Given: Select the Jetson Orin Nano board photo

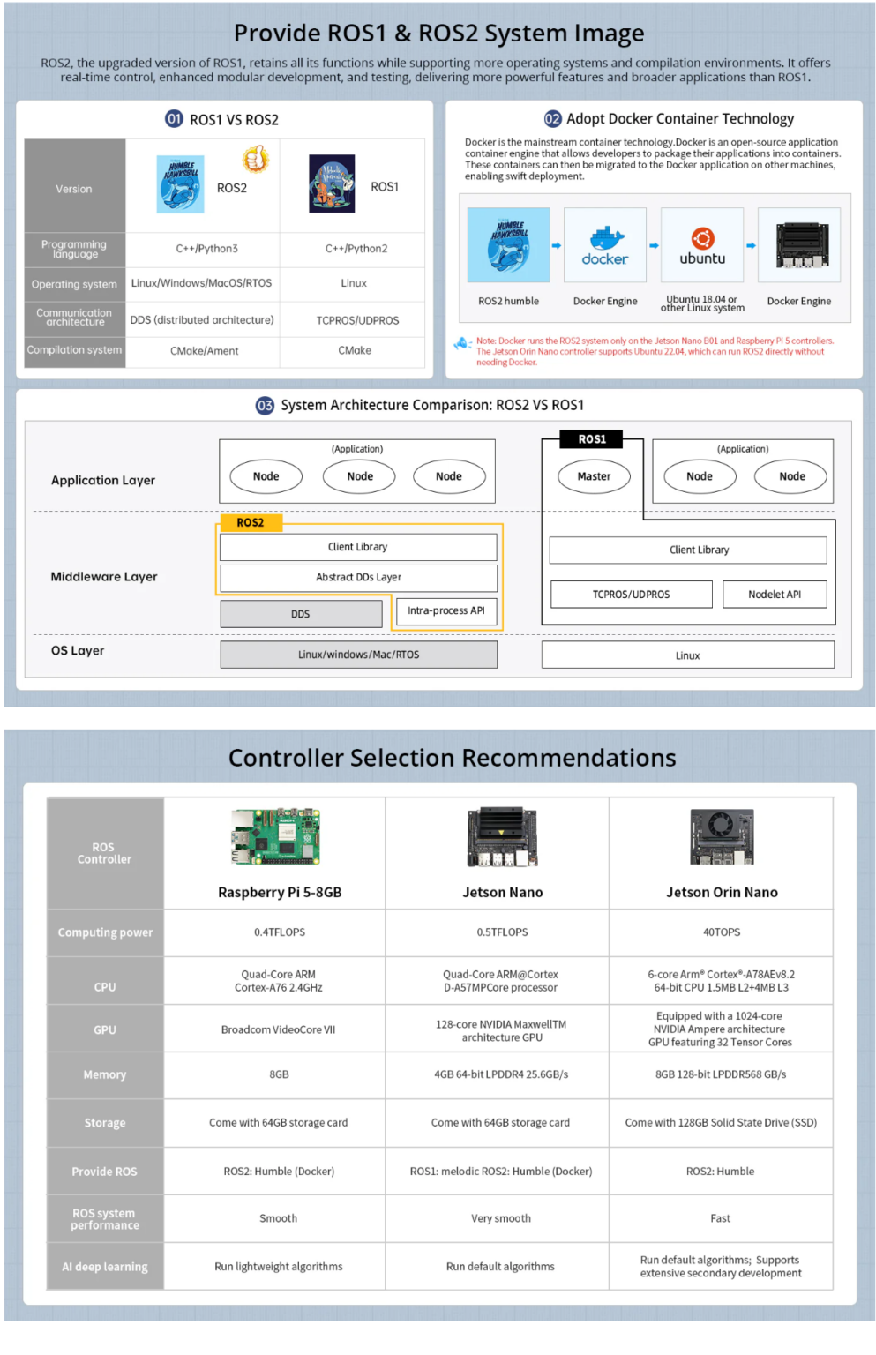Looking at the screenshot, I should click(722, 837).
